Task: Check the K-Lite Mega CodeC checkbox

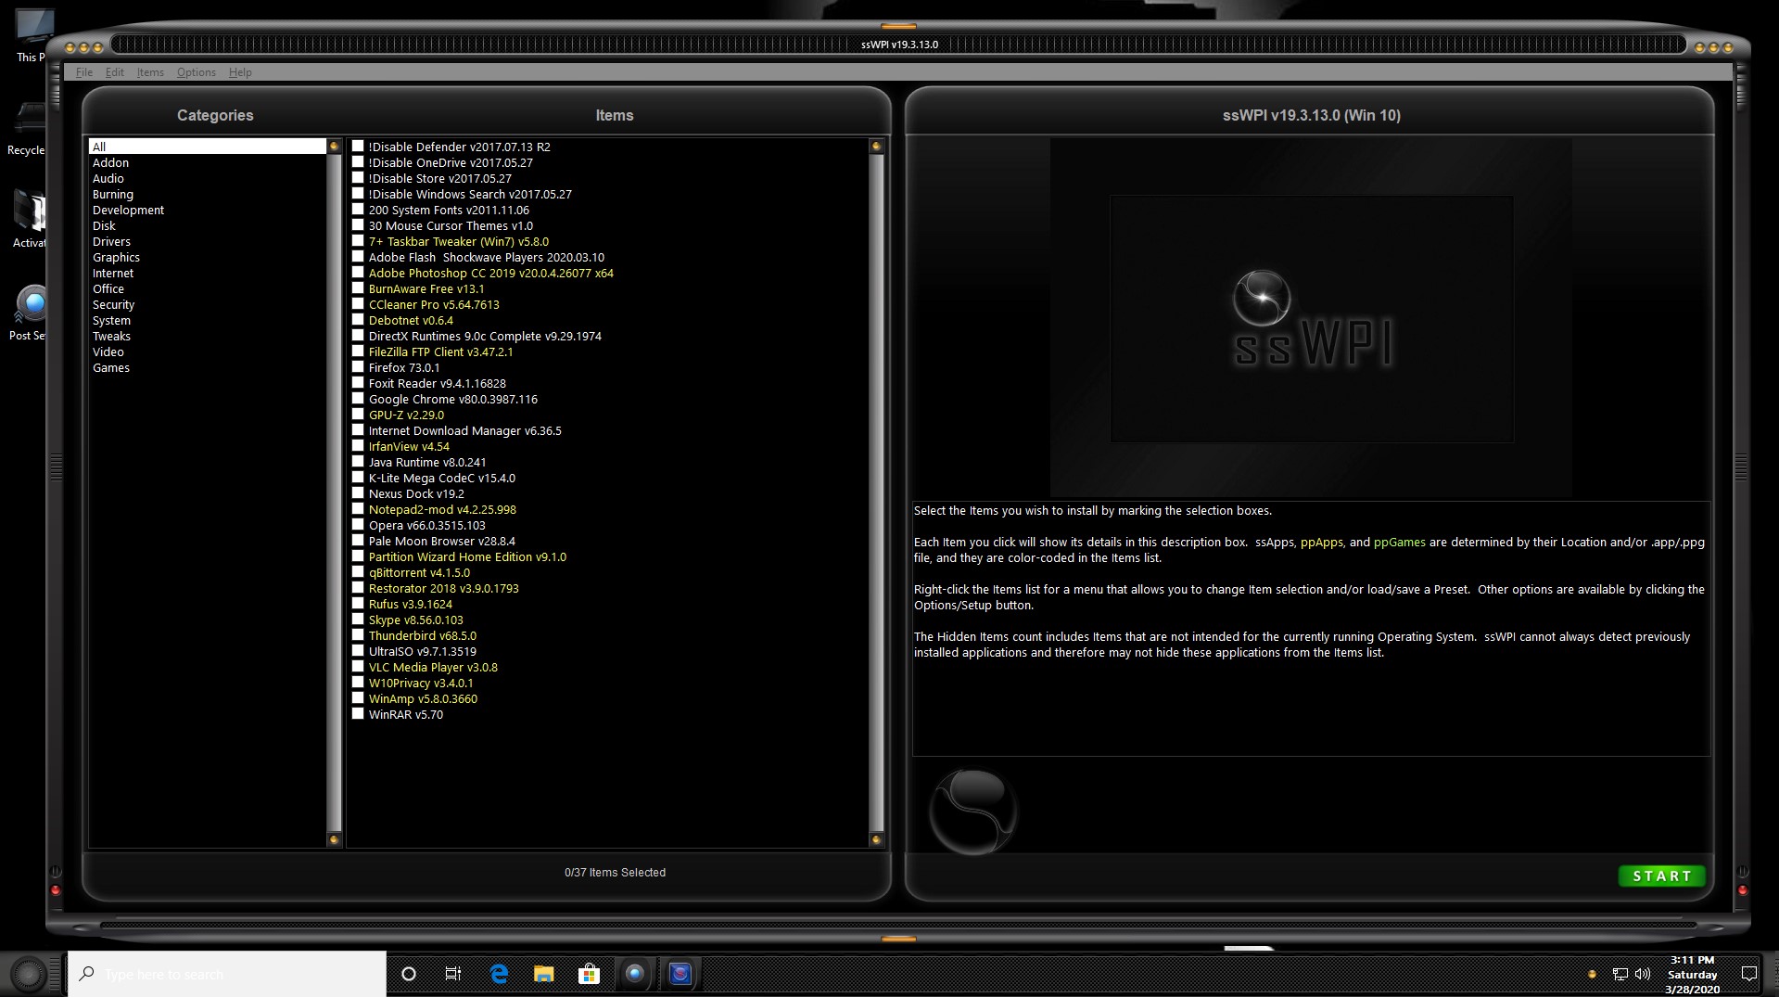Action: (358, 478)
